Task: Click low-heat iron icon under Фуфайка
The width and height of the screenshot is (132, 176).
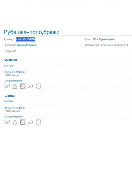Action: pyautogui.click(x=31, y=86)
